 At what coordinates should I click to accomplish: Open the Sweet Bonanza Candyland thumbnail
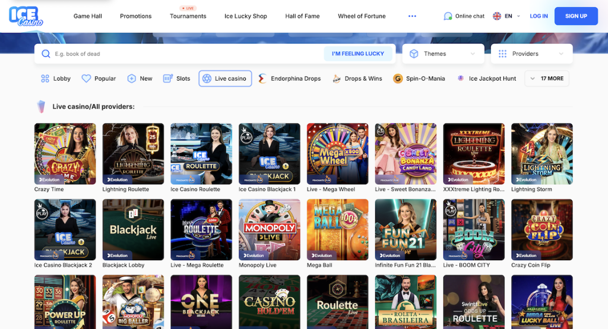406,154
